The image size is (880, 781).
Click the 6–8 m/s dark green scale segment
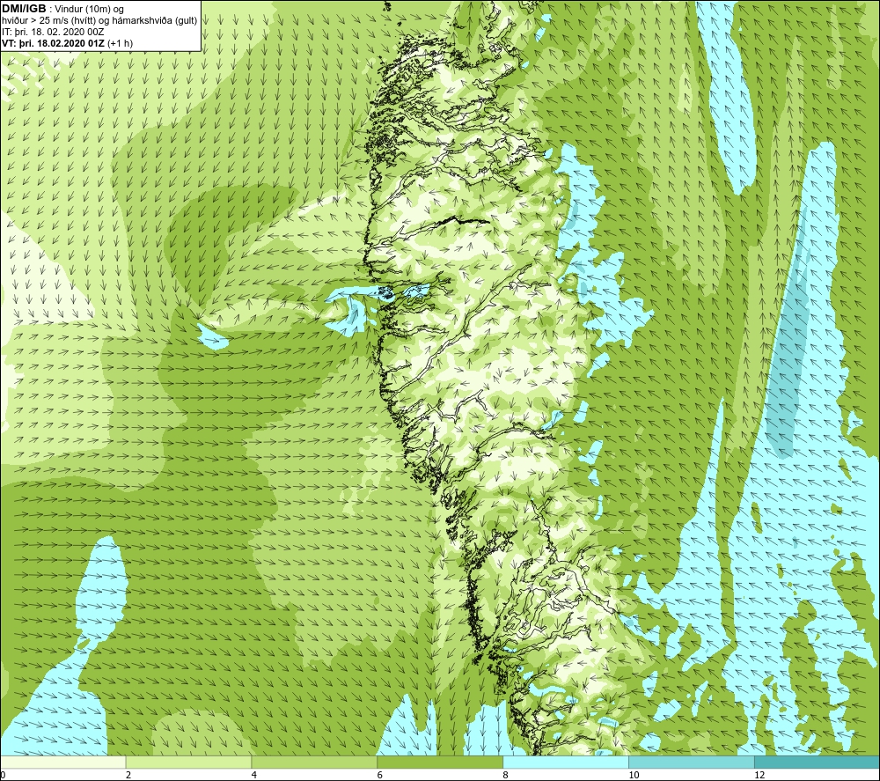click(x=440, y=762)
